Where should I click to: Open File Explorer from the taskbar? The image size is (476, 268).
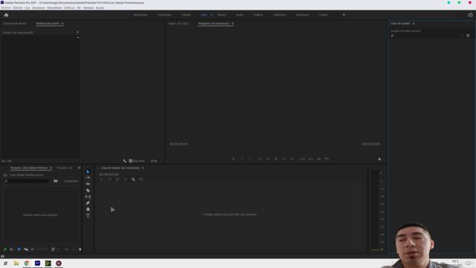pyautogui.click(x=16, y=263)
